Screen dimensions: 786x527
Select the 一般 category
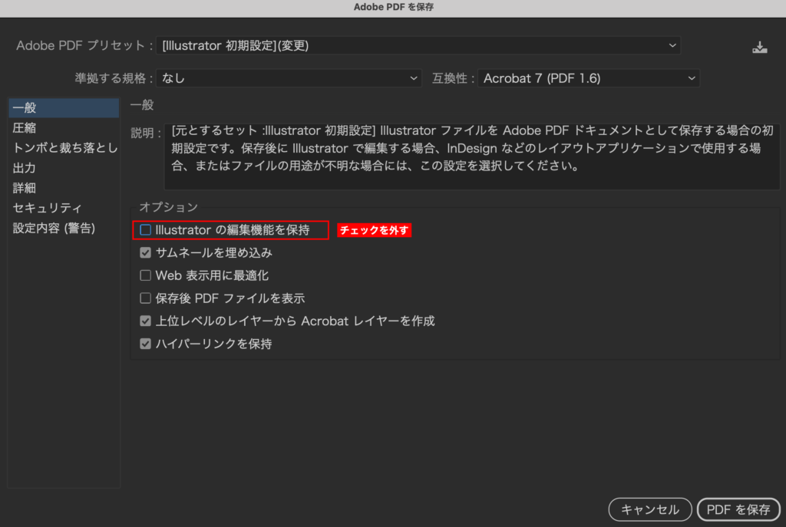64,107
